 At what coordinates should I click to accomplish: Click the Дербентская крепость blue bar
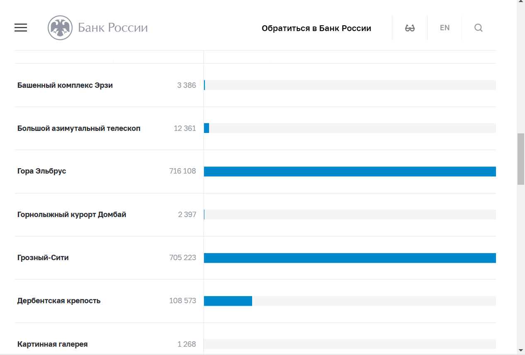point(228,301)
